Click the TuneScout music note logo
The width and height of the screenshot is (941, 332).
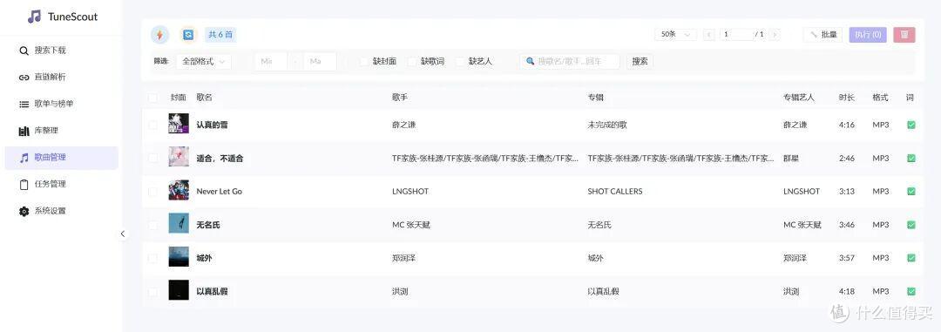(34, 17)
